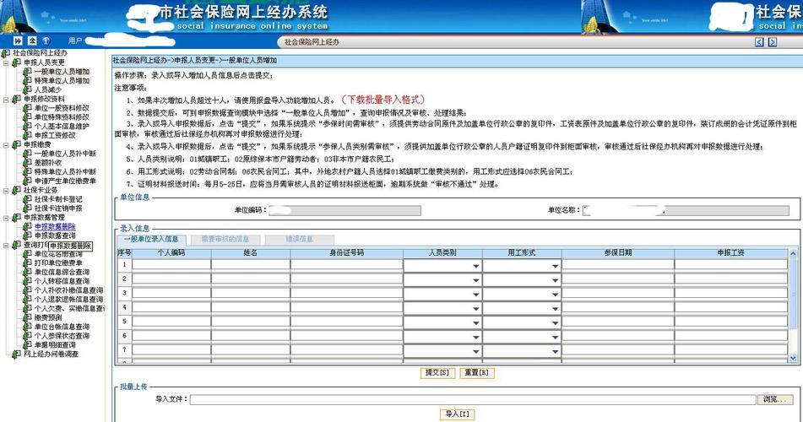Collapse the 查询打印 tree node
Viewport: 803px width, 422px height.
(6, 245)
